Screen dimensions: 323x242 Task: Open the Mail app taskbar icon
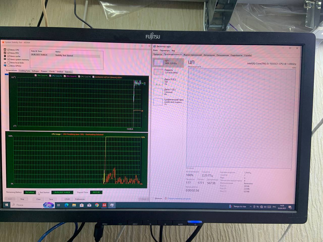click(x=89, y=205)
